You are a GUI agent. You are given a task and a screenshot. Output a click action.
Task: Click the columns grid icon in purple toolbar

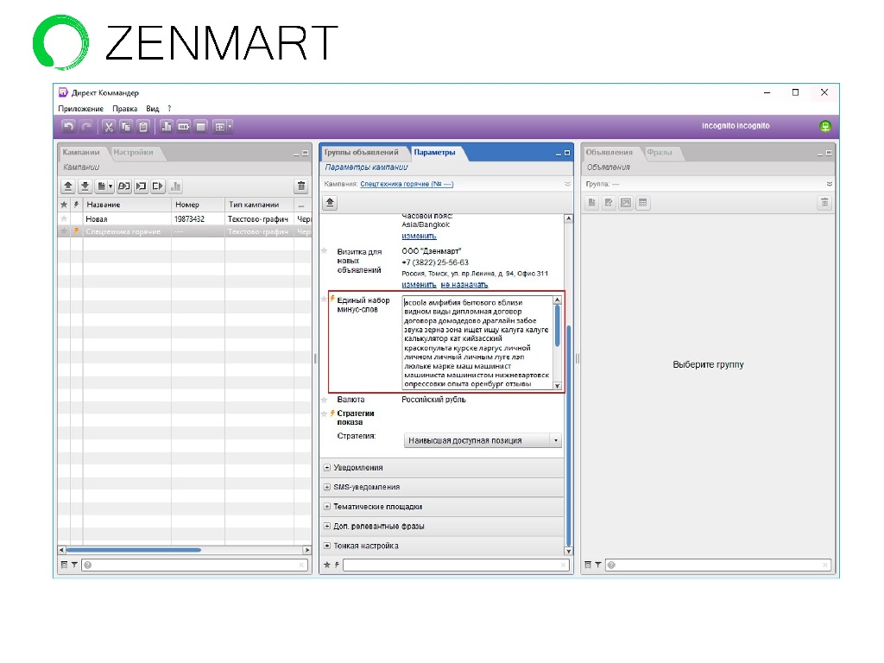coord(201,127)
